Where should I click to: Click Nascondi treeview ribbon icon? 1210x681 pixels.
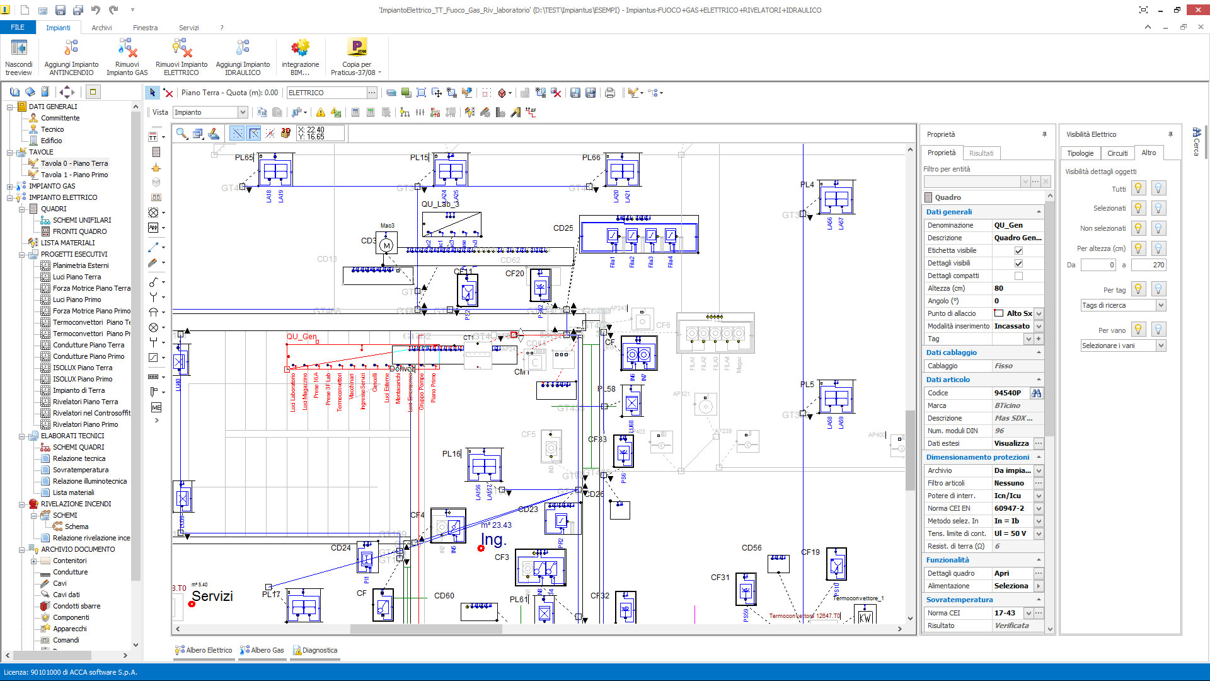click(19, 48)
